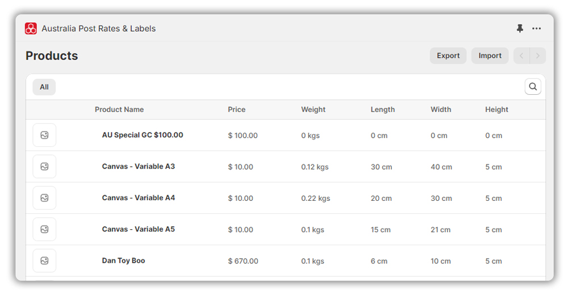Viewport: 568px width, 295px height.
Task: Click the Canvas - Variable A4 image thumbnail
Action: [44, 198]
